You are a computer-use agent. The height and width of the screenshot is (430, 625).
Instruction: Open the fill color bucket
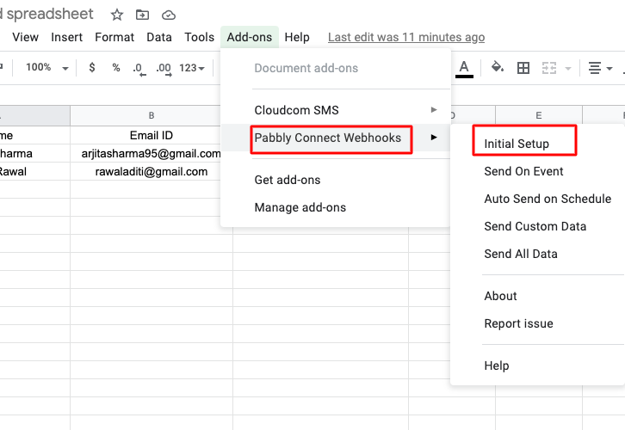click(x=497, y=67)
